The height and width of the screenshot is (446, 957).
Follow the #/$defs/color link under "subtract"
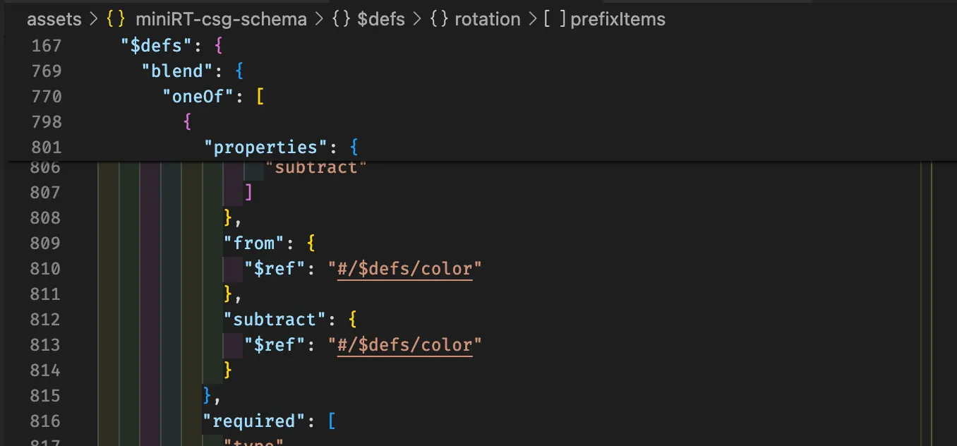(x=404, y=345)
